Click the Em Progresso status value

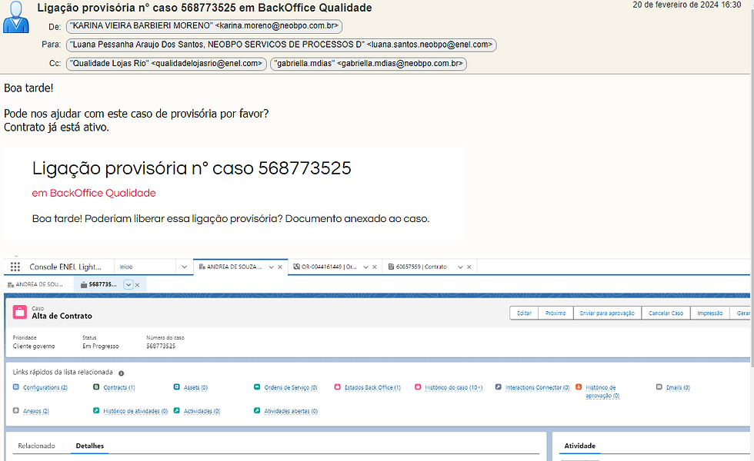point(101,347)
